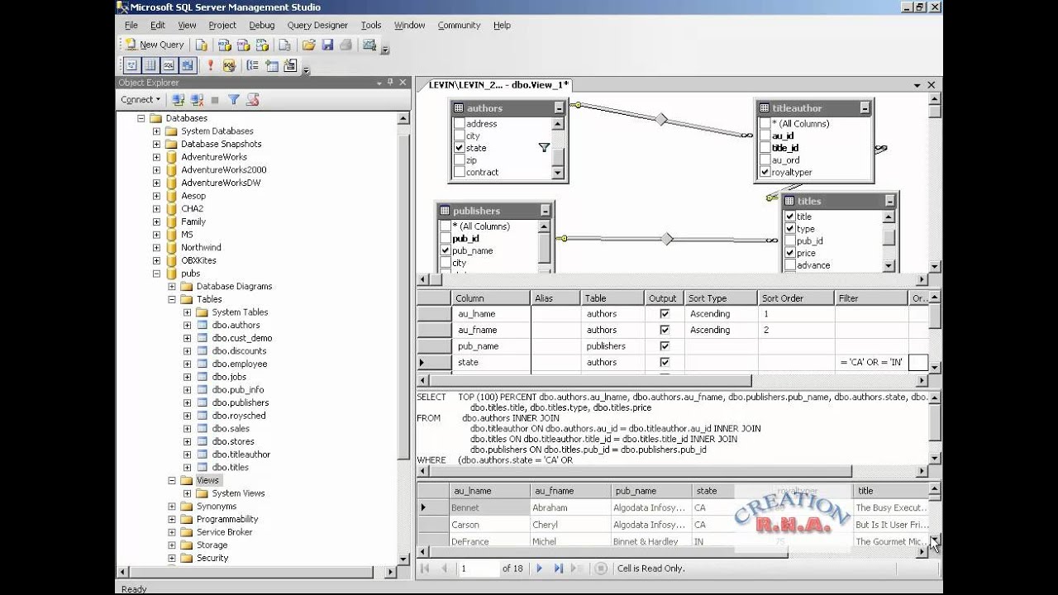This screenshot has height=595, width=1058.
Task: Toggle the Show SQL Pane icon
Action: click(169, 65)
